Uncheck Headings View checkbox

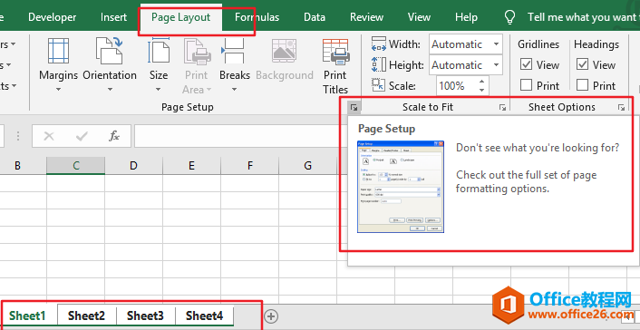click(x=583, y=64)
